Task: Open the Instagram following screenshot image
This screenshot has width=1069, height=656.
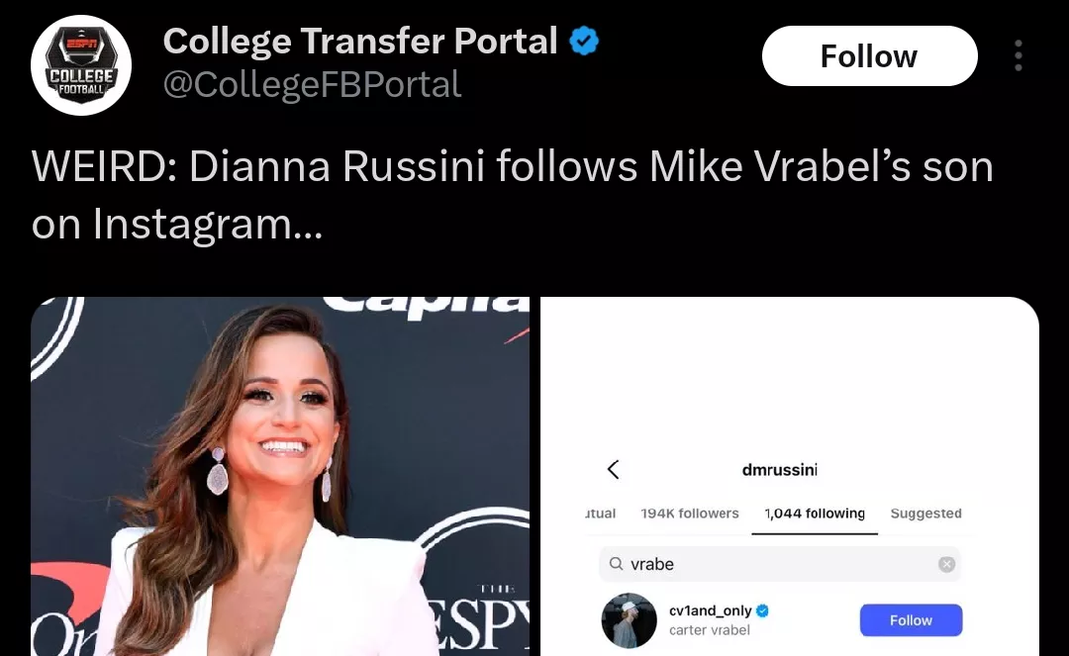Action: click(790, 476)
